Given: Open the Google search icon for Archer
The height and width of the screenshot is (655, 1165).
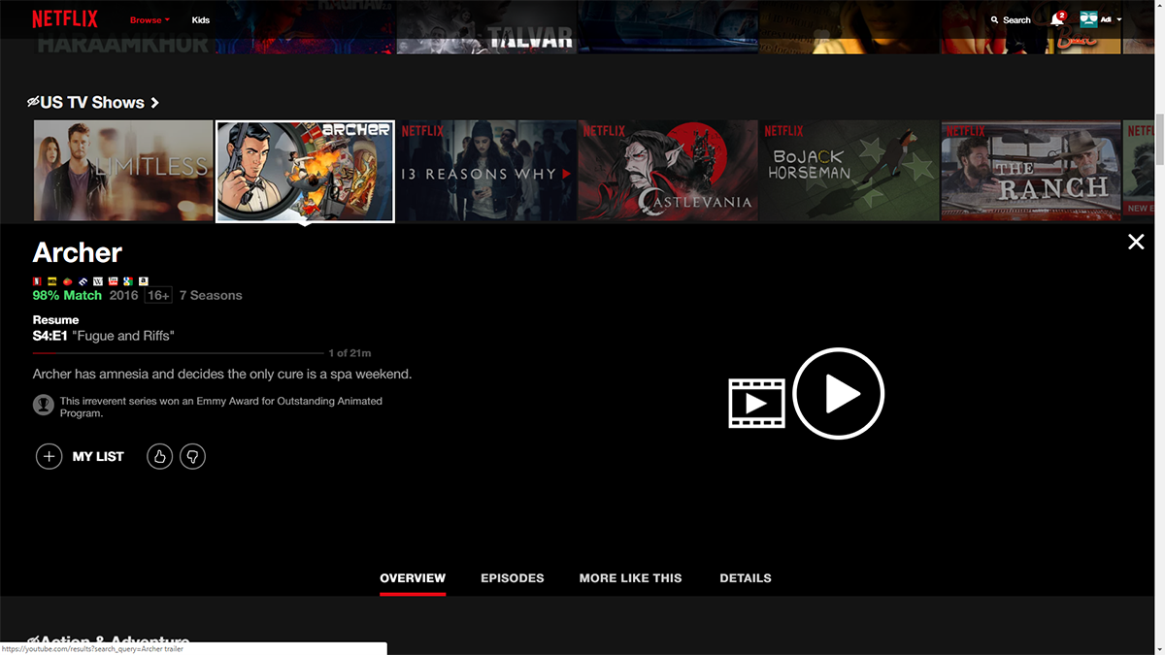Looking at the screenshot, I should tap(129, 281).
